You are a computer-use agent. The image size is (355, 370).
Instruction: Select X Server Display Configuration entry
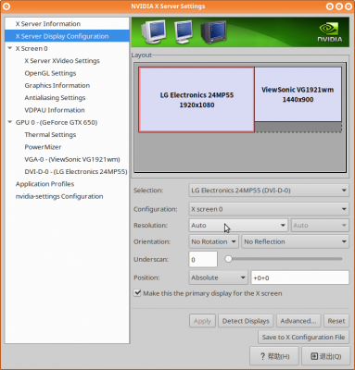point(67,36)
